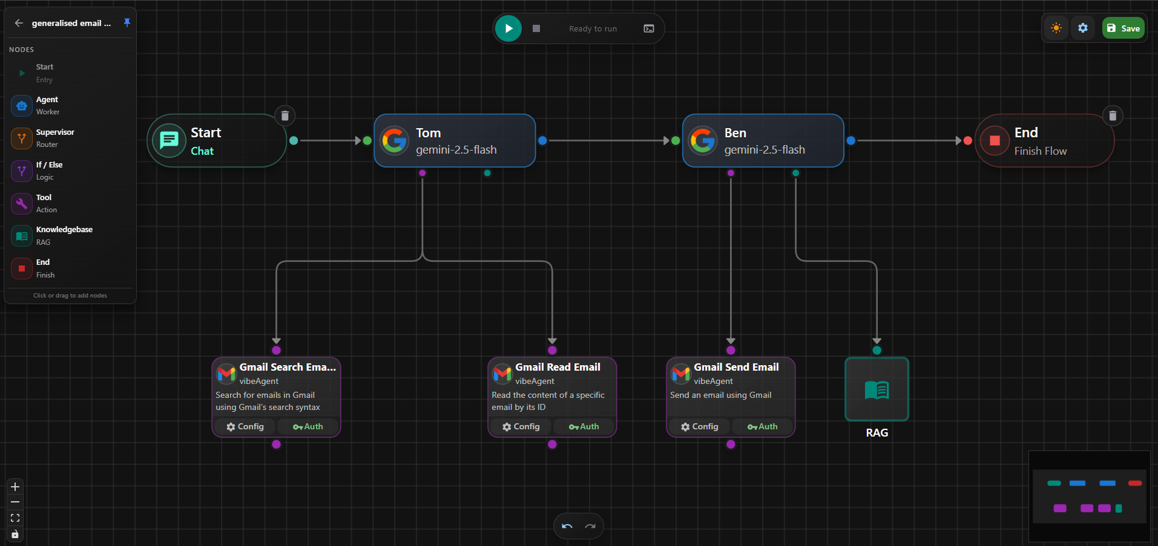This screenshot has height=546, width=1158.
Task: Click Tom node's green input connector
Action: pos(367,140)
